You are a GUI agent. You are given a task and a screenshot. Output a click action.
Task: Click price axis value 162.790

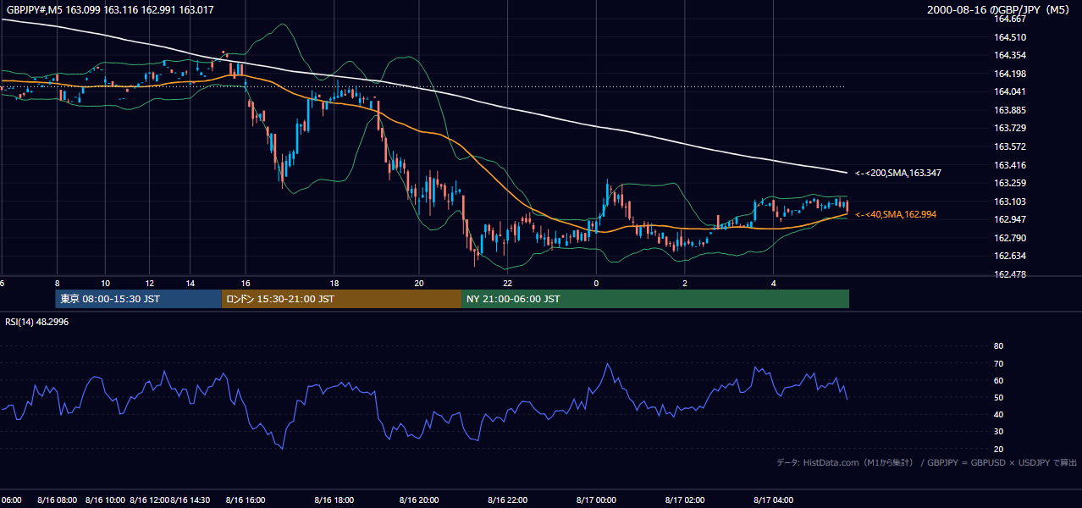pos(1010,238)
